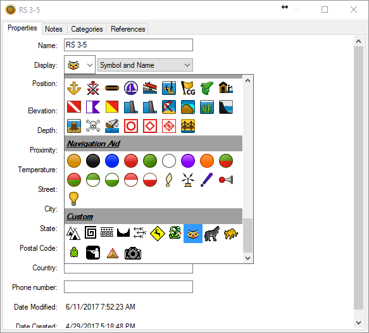Pick the blue navigation aid circle
369x333 pixels.
pyautogui.click(x=112, y=161)
